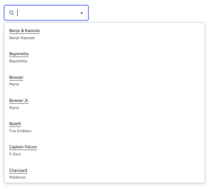The width and height of the screenshot is (211, 189).
Task: Choose Byleth from the list
Action: (15, 124)
